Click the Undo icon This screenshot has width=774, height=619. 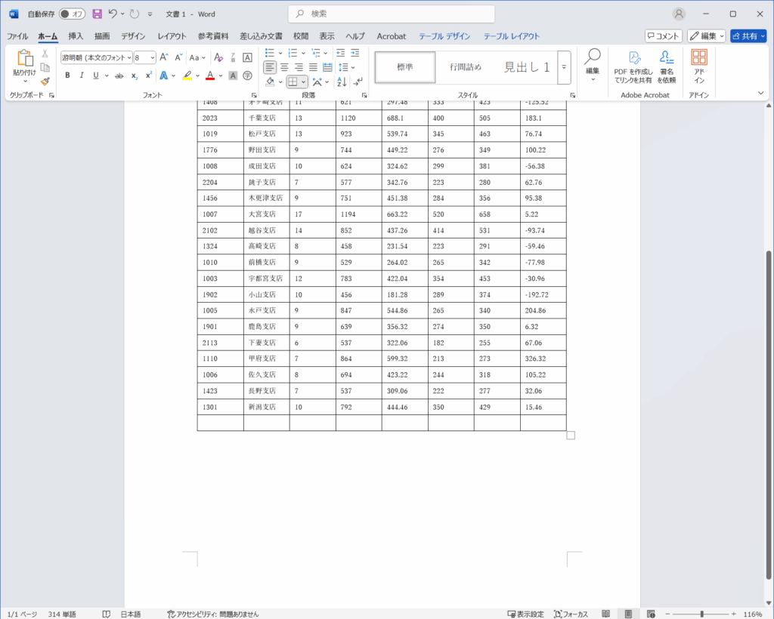[x=113, y=14]
